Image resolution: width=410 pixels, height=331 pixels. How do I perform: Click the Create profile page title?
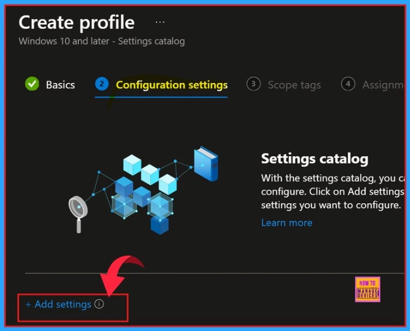tap(76, 23)
